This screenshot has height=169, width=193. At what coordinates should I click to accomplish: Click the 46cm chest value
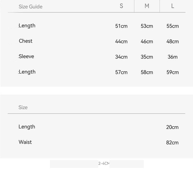click(147, 42)
